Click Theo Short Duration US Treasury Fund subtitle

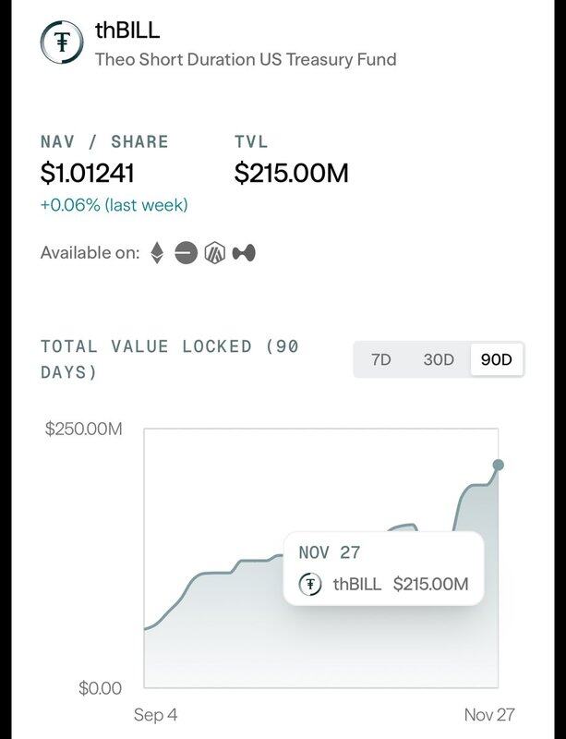pos(246,59)
